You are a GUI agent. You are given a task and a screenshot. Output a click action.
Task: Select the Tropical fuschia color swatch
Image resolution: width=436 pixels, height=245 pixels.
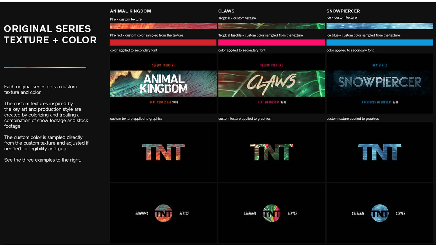pyautogui.click(x=271, y=42)
